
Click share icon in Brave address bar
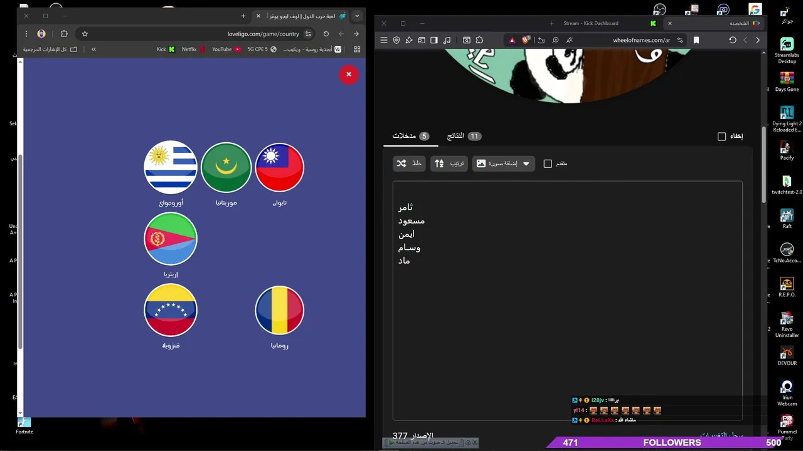[x=541, y=40]
